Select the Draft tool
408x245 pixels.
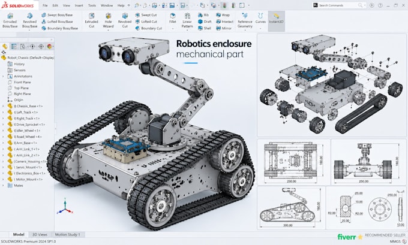tap(205, 22)
